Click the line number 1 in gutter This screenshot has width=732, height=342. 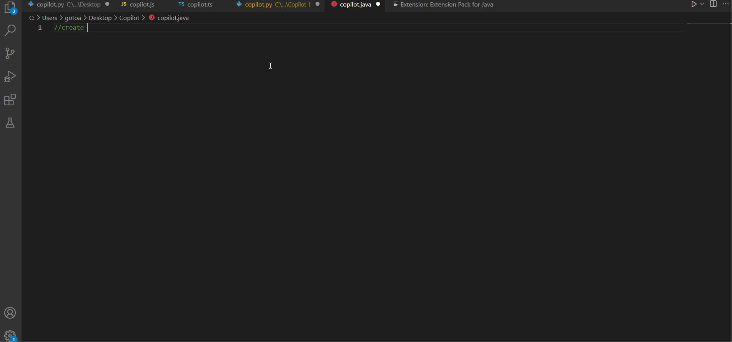tap(40, 28)
